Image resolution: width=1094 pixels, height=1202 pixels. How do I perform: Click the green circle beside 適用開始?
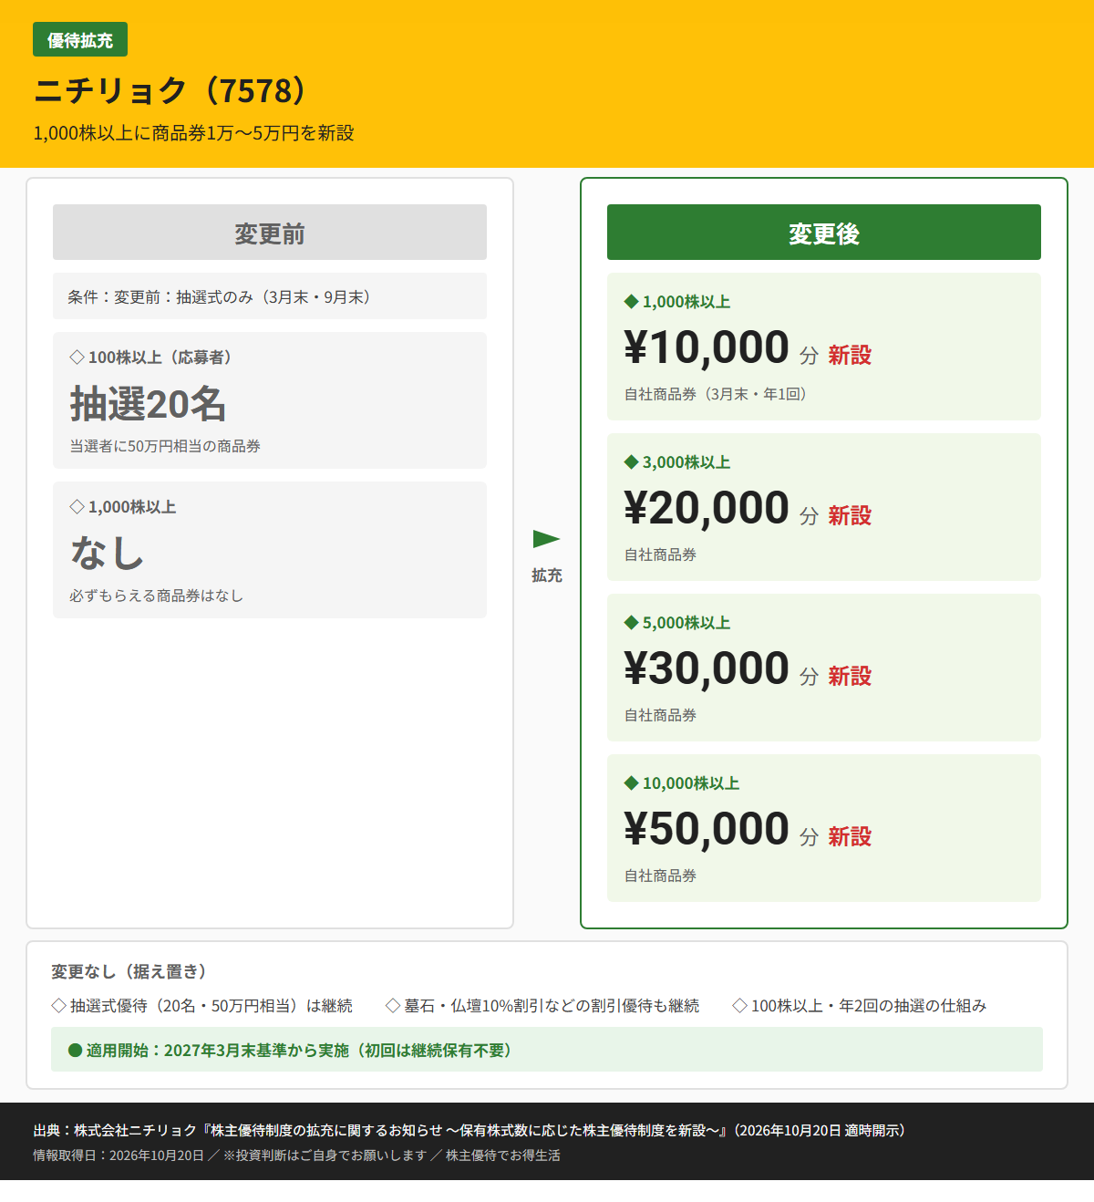[x=76, y=1051]
